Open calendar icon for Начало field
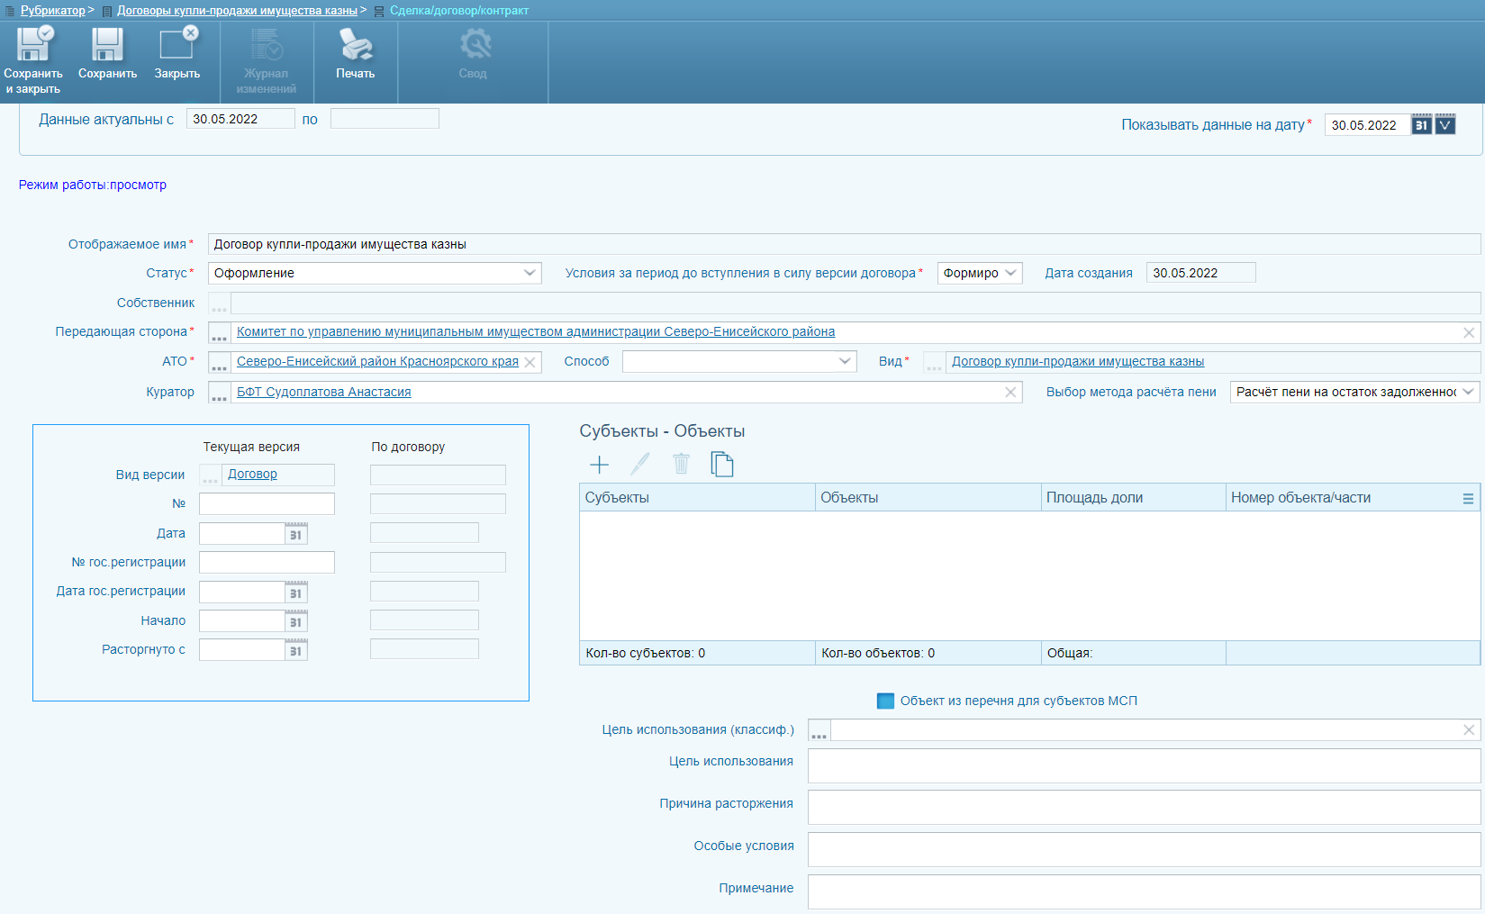The width and height of the screenshot is (1485, 914). coord(296,621)
